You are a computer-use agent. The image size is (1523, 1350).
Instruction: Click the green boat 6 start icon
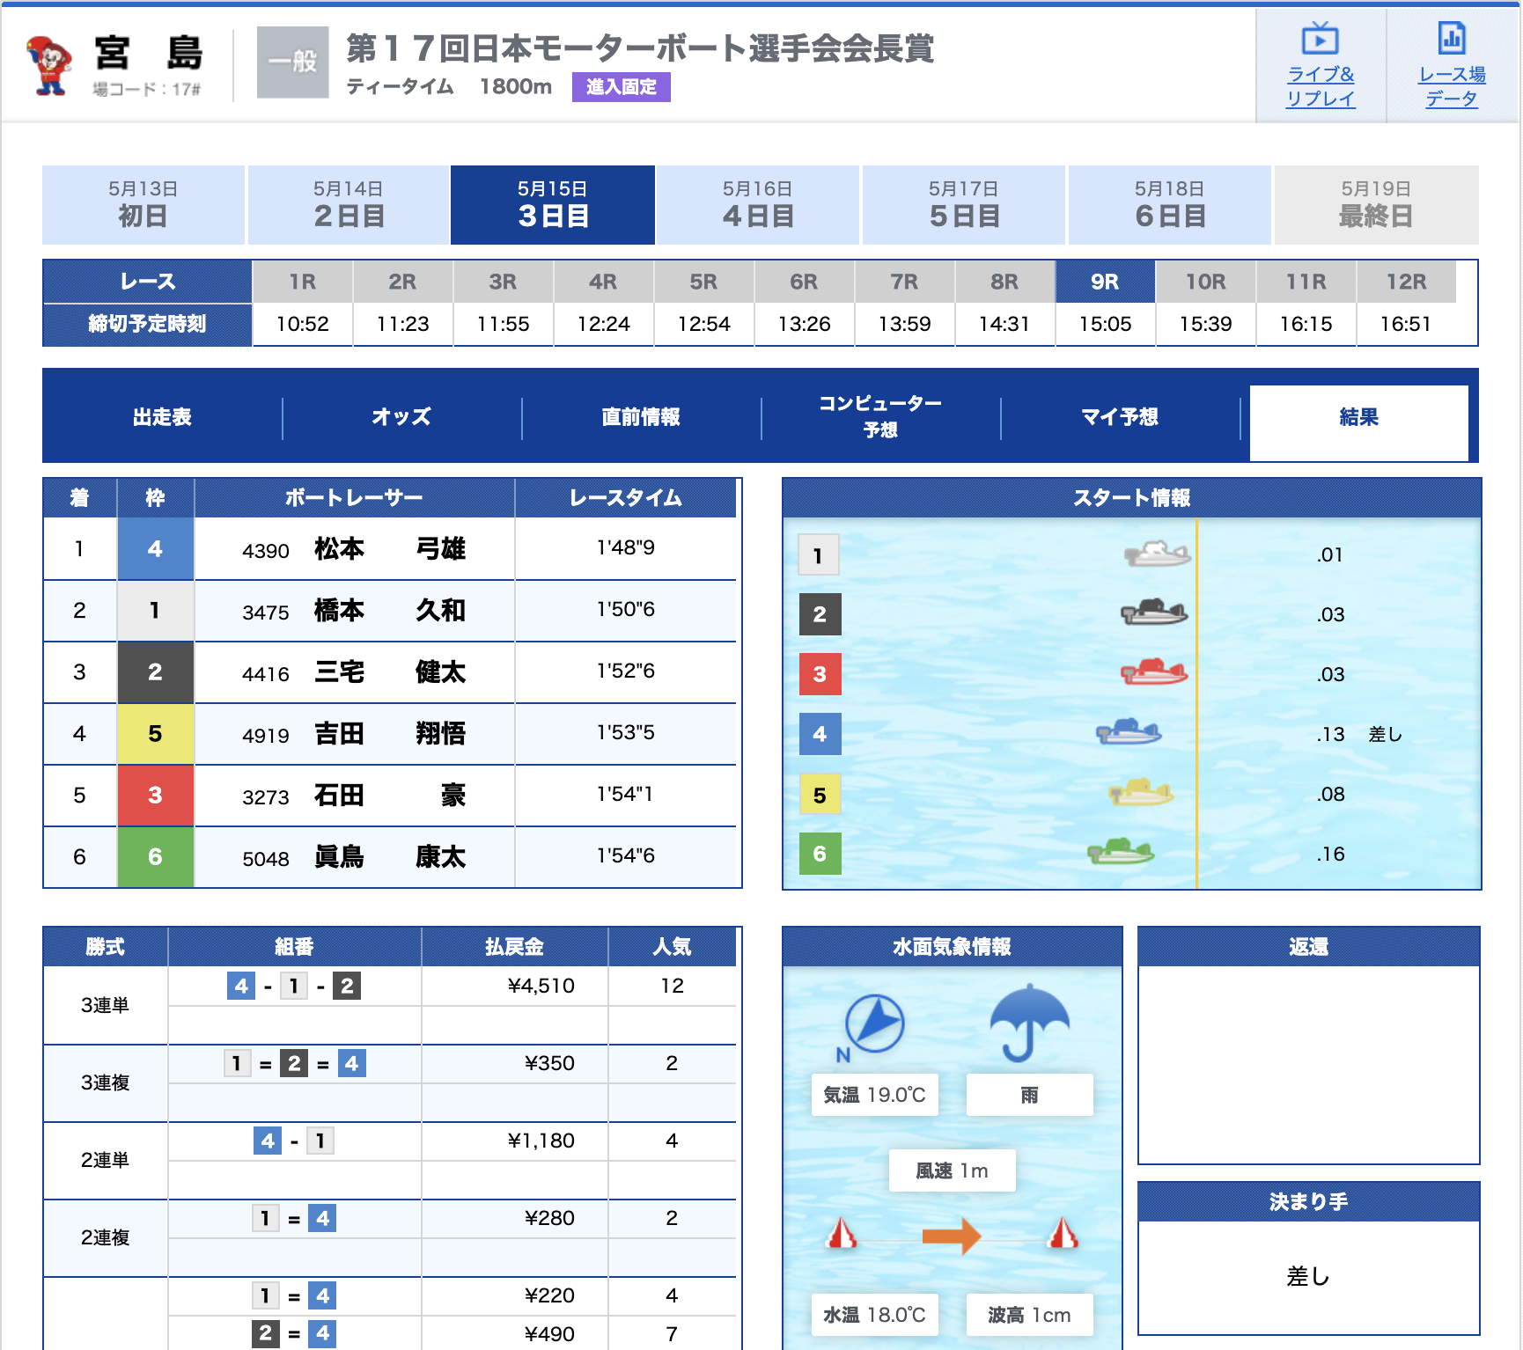(1120, 852)
